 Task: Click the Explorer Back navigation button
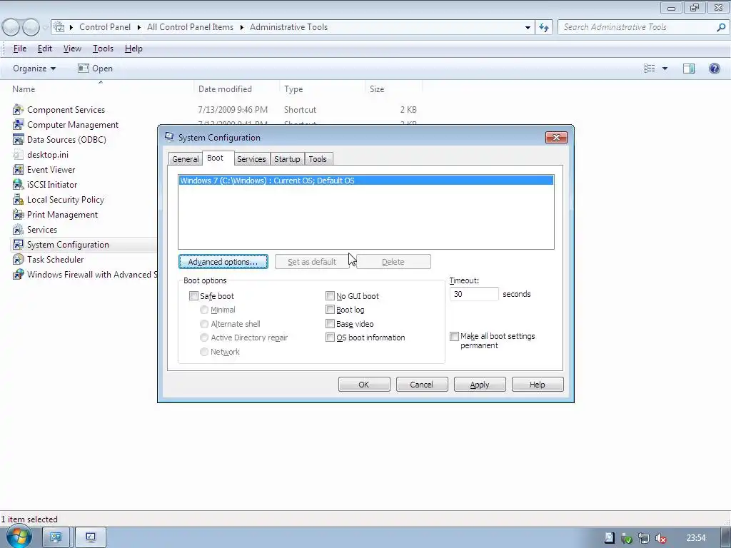click(x=11, y=28)
